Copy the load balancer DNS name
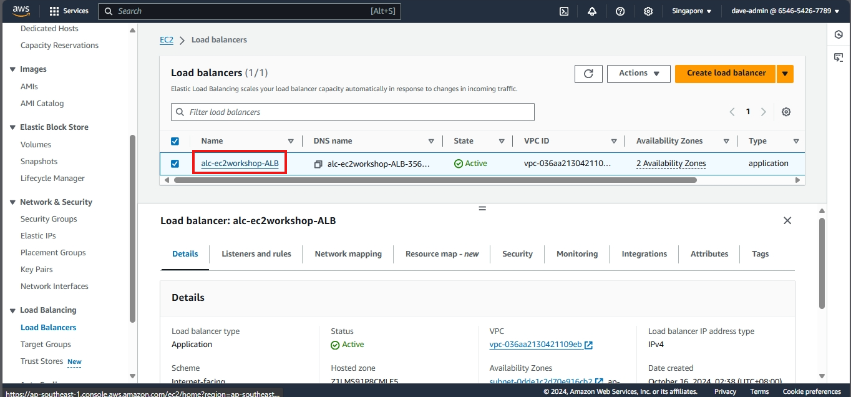Viewport: 851px width, 397px height. tap(318, 164)
